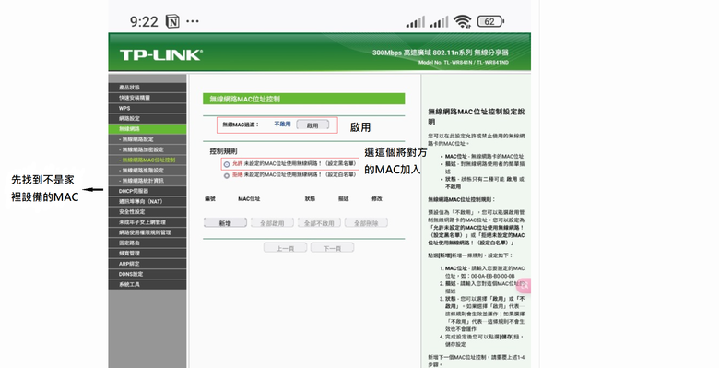Click the MAC位址 column header

pos(249,198)
